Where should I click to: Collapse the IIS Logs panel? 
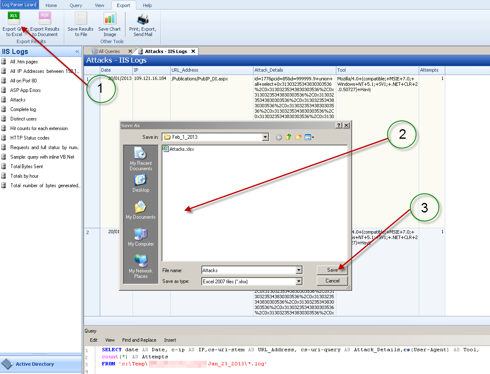point(77,51)
